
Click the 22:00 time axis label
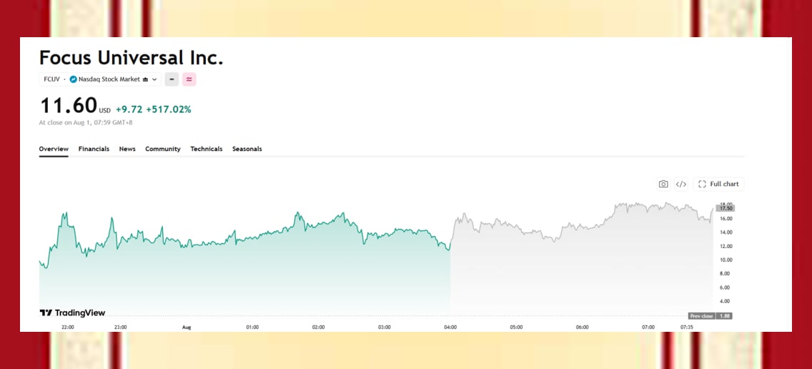click(68, 328)
